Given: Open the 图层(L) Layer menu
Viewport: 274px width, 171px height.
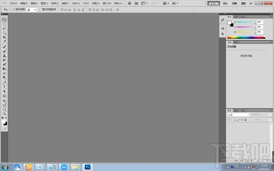Looking at the screenshot, I should [x=44, y=3].
